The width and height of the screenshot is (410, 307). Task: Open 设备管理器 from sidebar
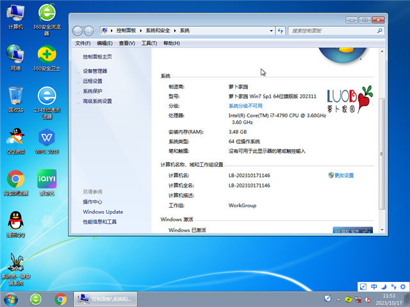95,71
